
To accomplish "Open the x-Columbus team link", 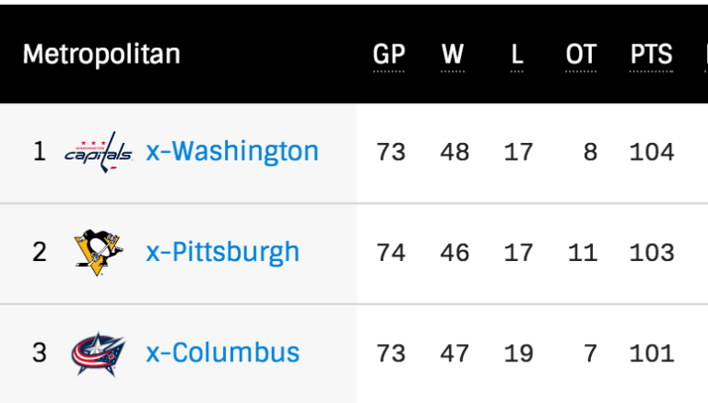I will [x=222, y=352].
